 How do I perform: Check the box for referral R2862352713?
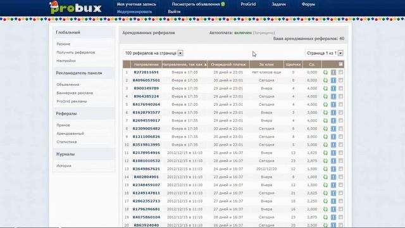tap(341, 201)
